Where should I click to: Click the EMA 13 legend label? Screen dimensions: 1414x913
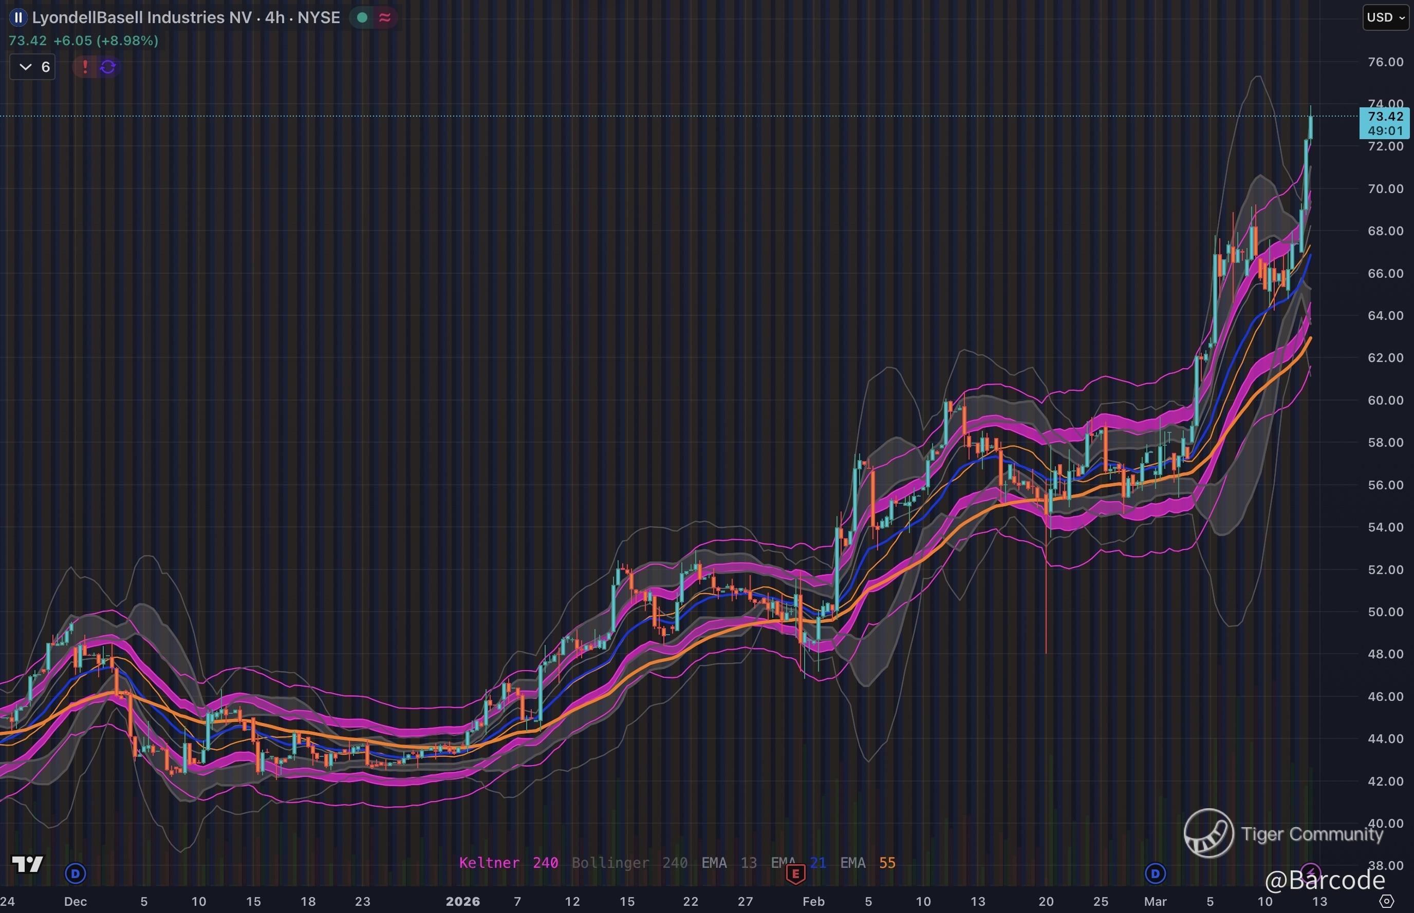(729, 863)
